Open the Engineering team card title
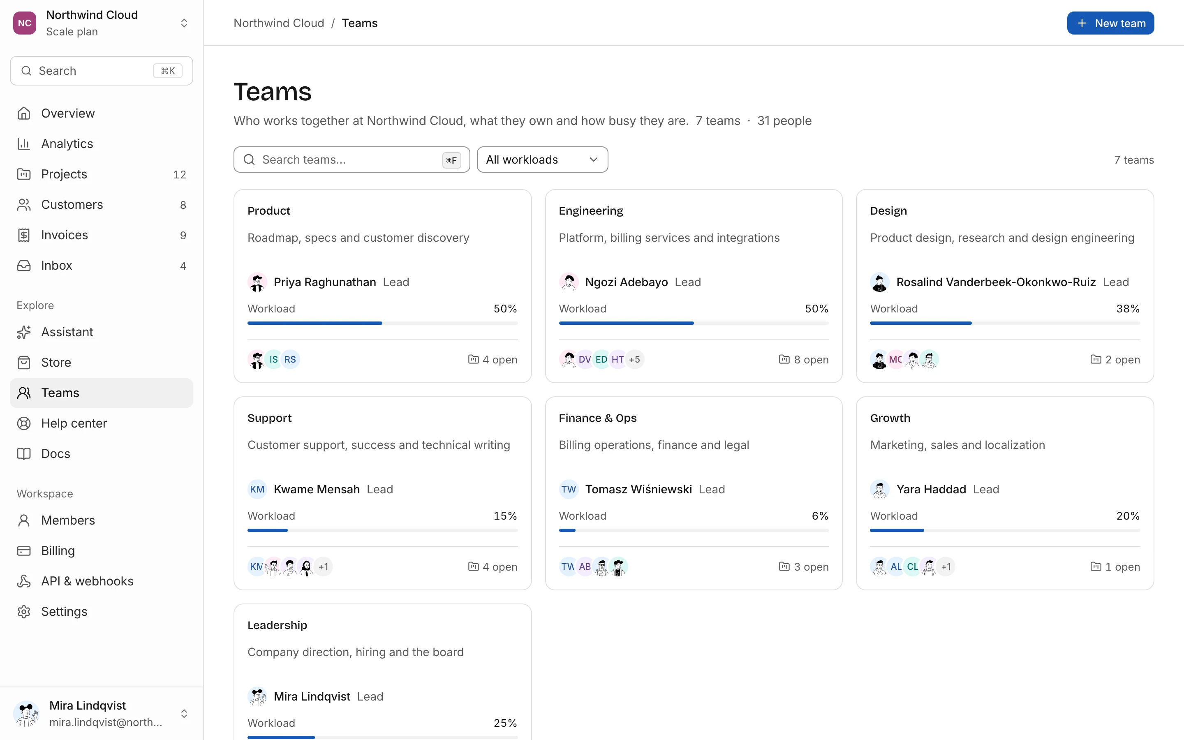Viewport: 1184px width, 740px height. (x=590, y=210)
